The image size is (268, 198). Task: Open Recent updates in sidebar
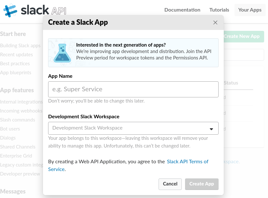[x=16, y=55]
